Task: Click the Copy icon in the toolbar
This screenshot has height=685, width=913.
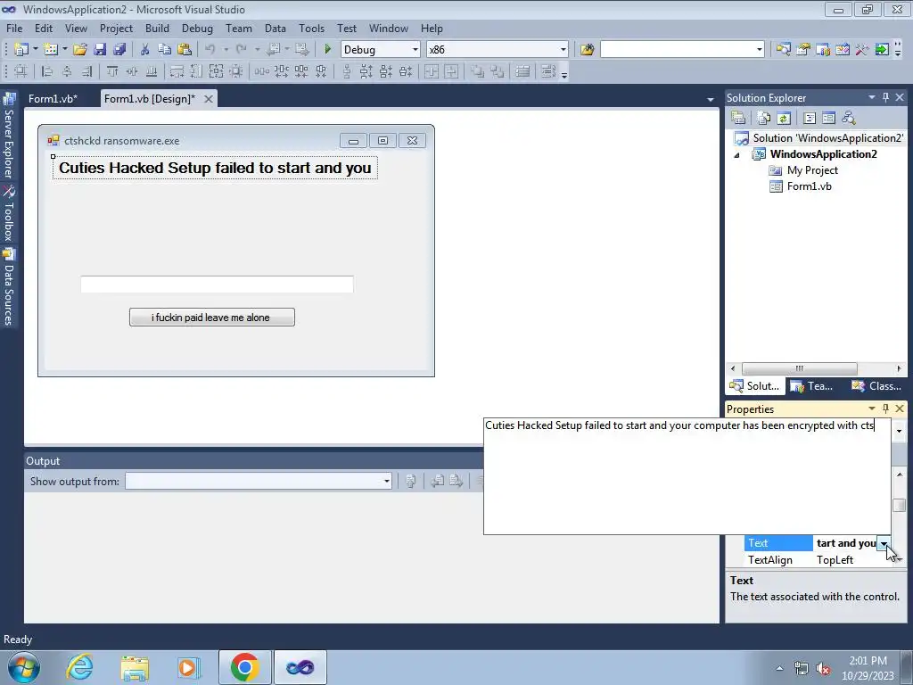Action: click(x=165, y=50)
